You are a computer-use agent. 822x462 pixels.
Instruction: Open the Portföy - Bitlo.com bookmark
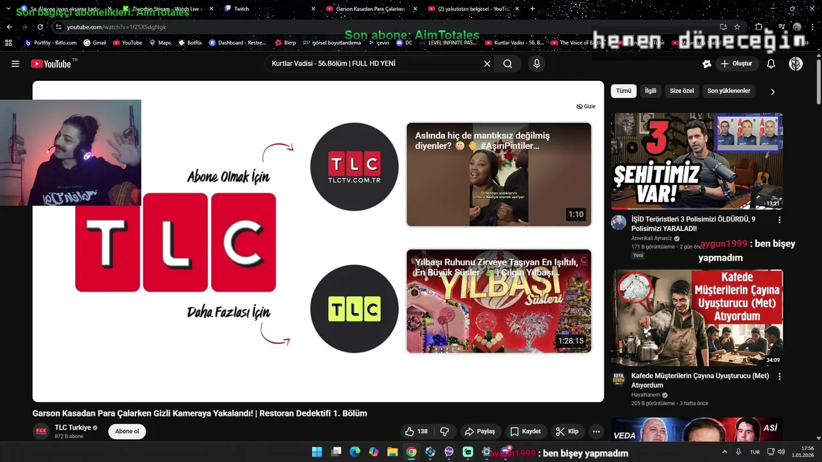coord(51,42)
